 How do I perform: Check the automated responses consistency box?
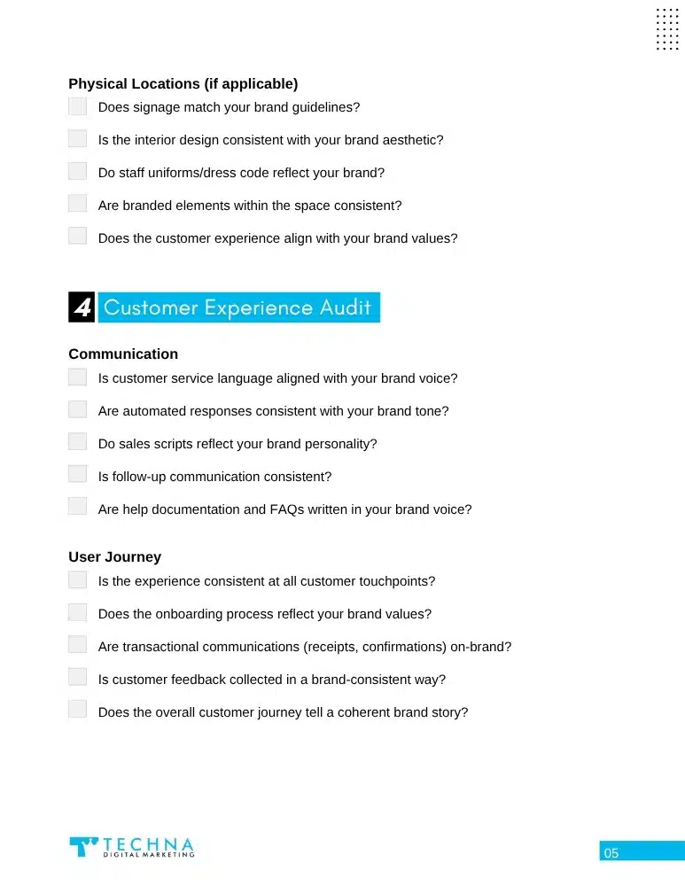[78, 410]
